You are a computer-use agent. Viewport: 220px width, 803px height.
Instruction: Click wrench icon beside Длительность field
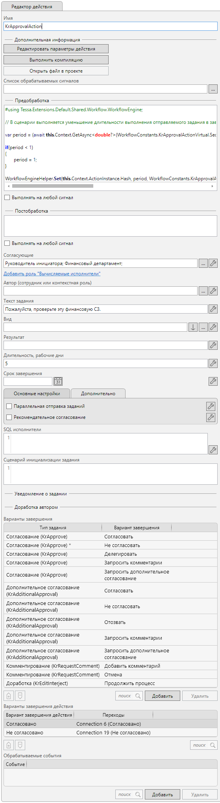(x=213, y=364)
